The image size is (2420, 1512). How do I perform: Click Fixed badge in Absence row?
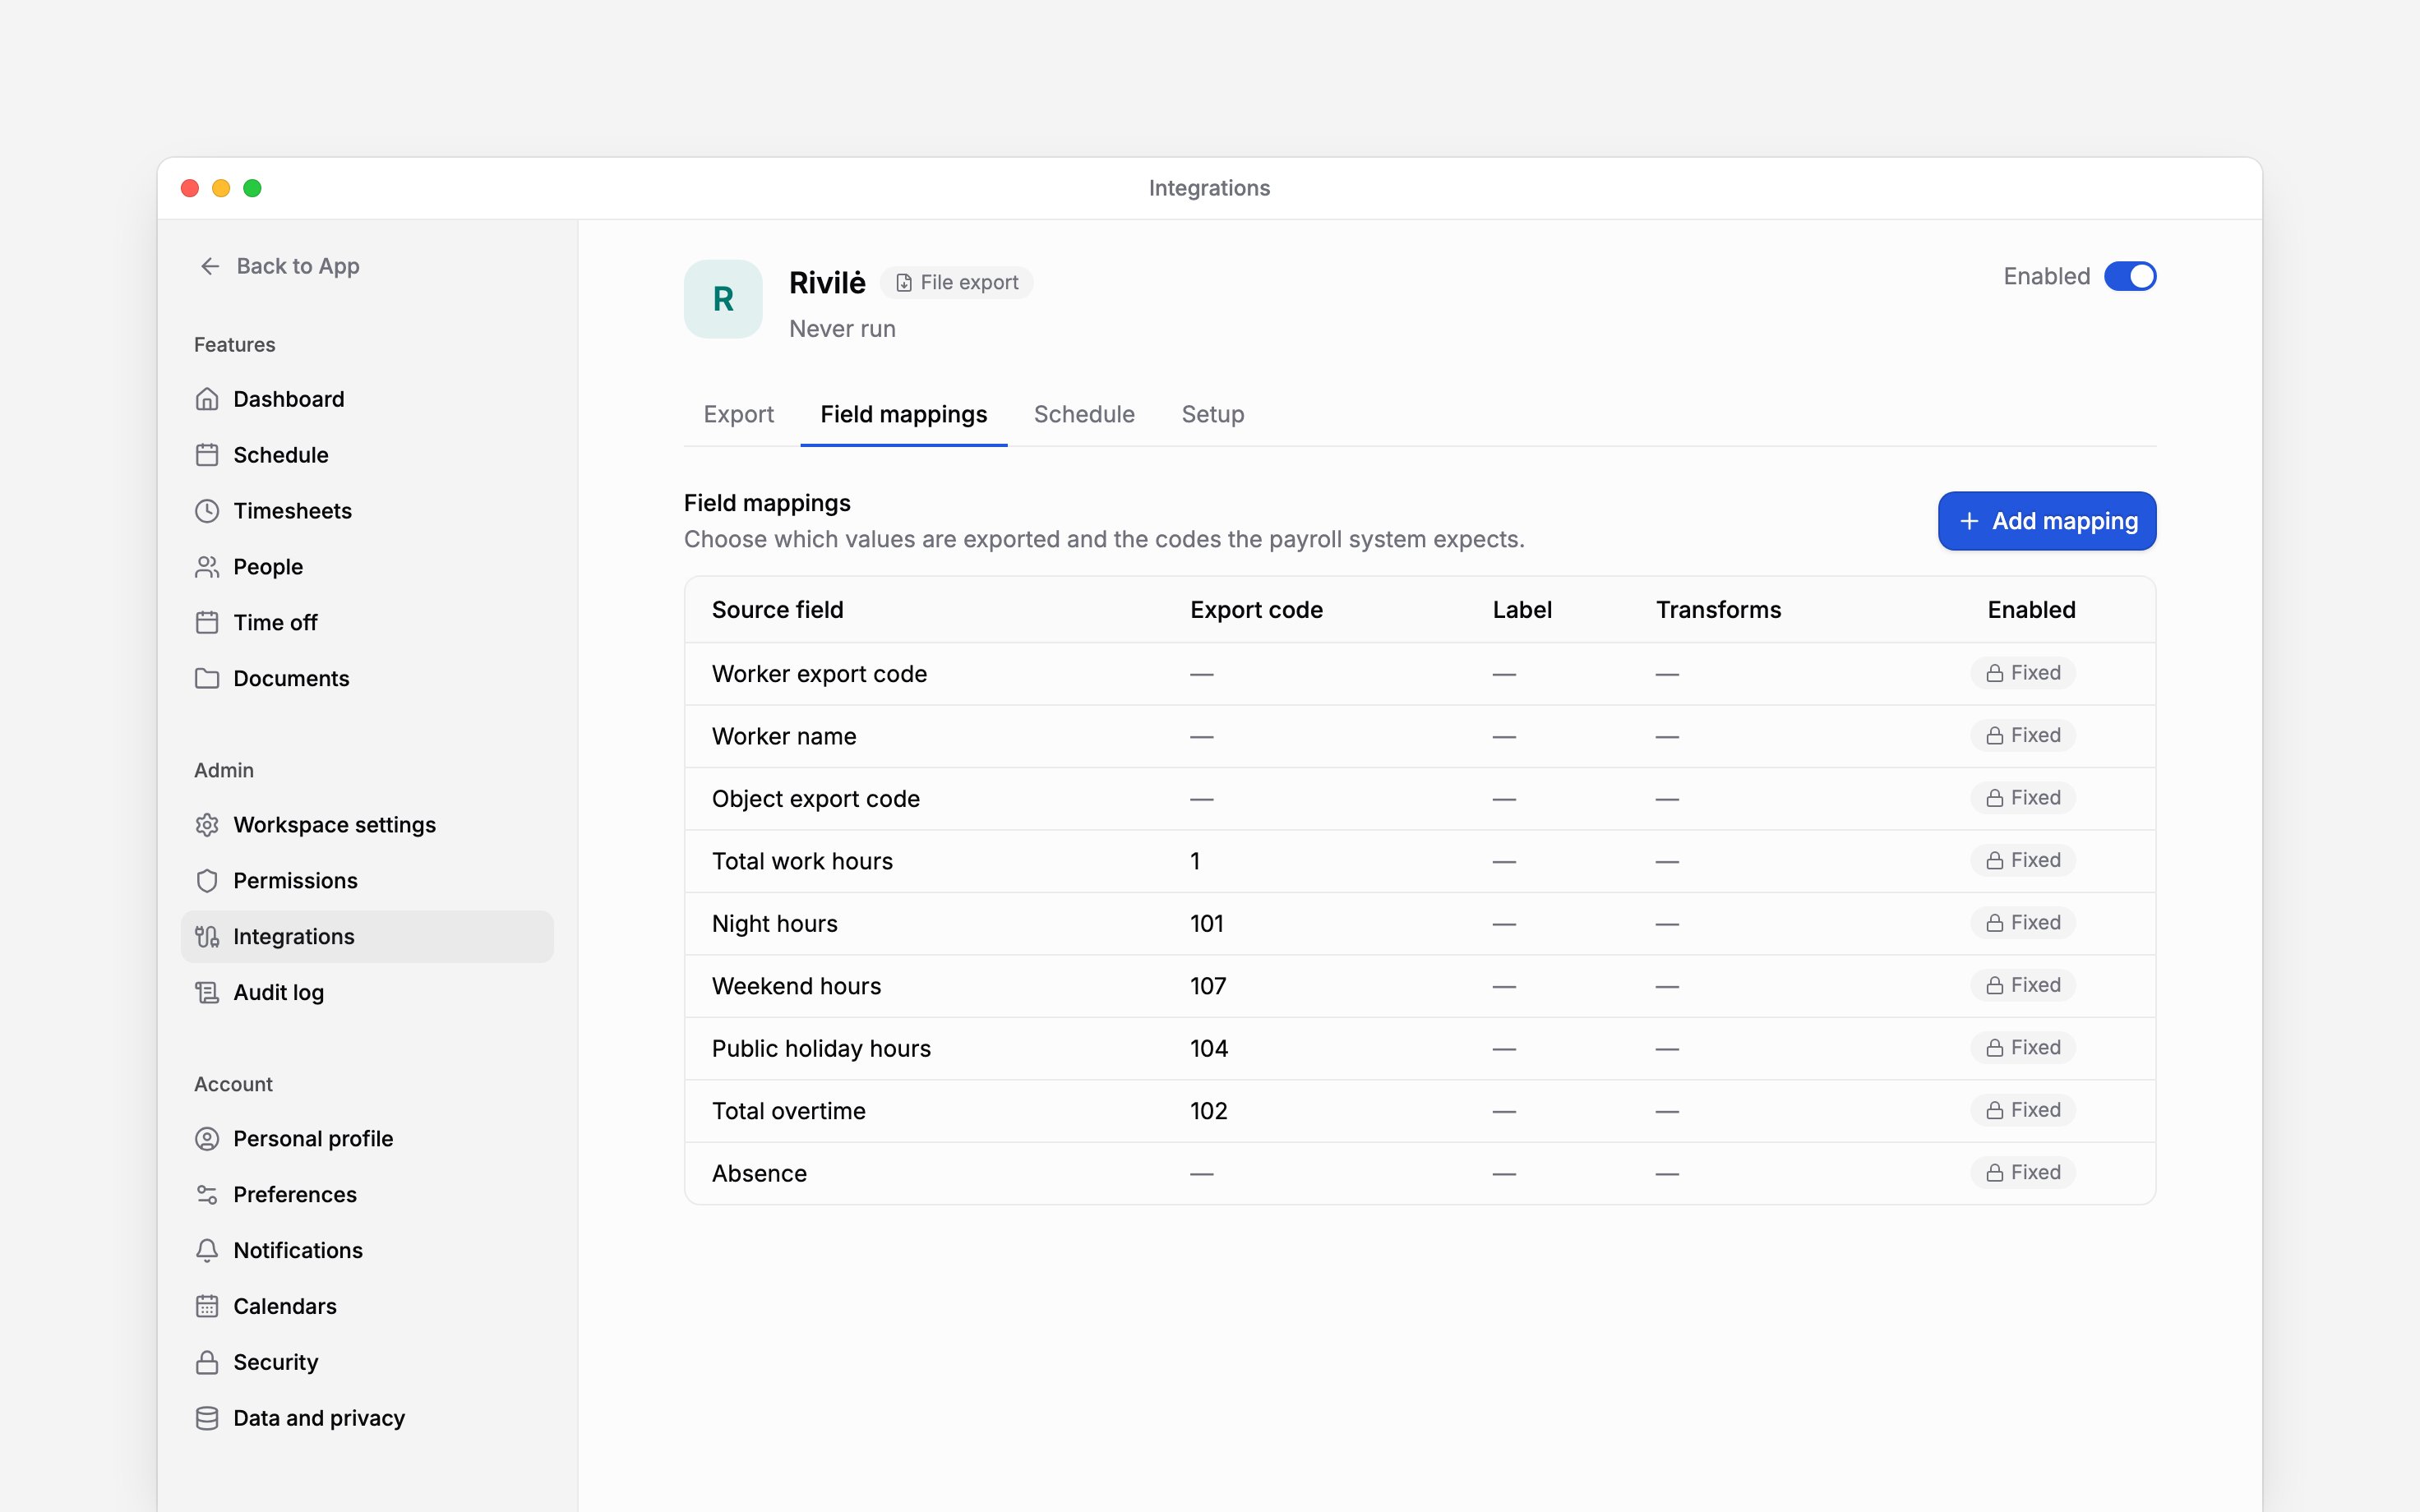point(2022,1172)
